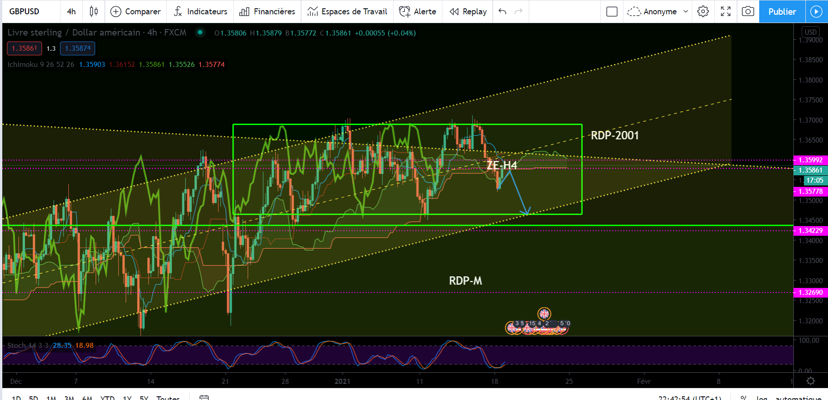Open the Indicateurs panel

pyautogui.click(x=200, y=12)
